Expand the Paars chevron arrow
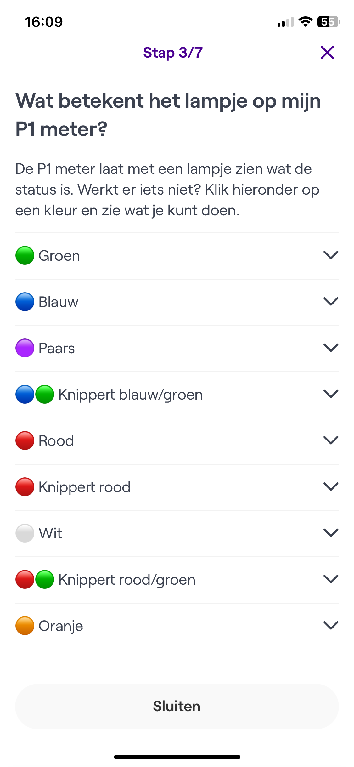 331,348
